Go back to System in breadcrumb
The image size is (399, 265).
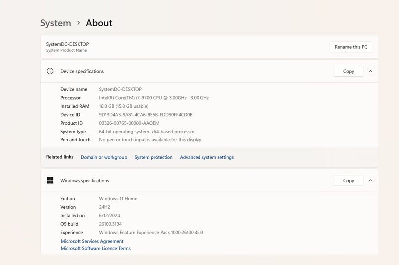[x=55, y=23]
